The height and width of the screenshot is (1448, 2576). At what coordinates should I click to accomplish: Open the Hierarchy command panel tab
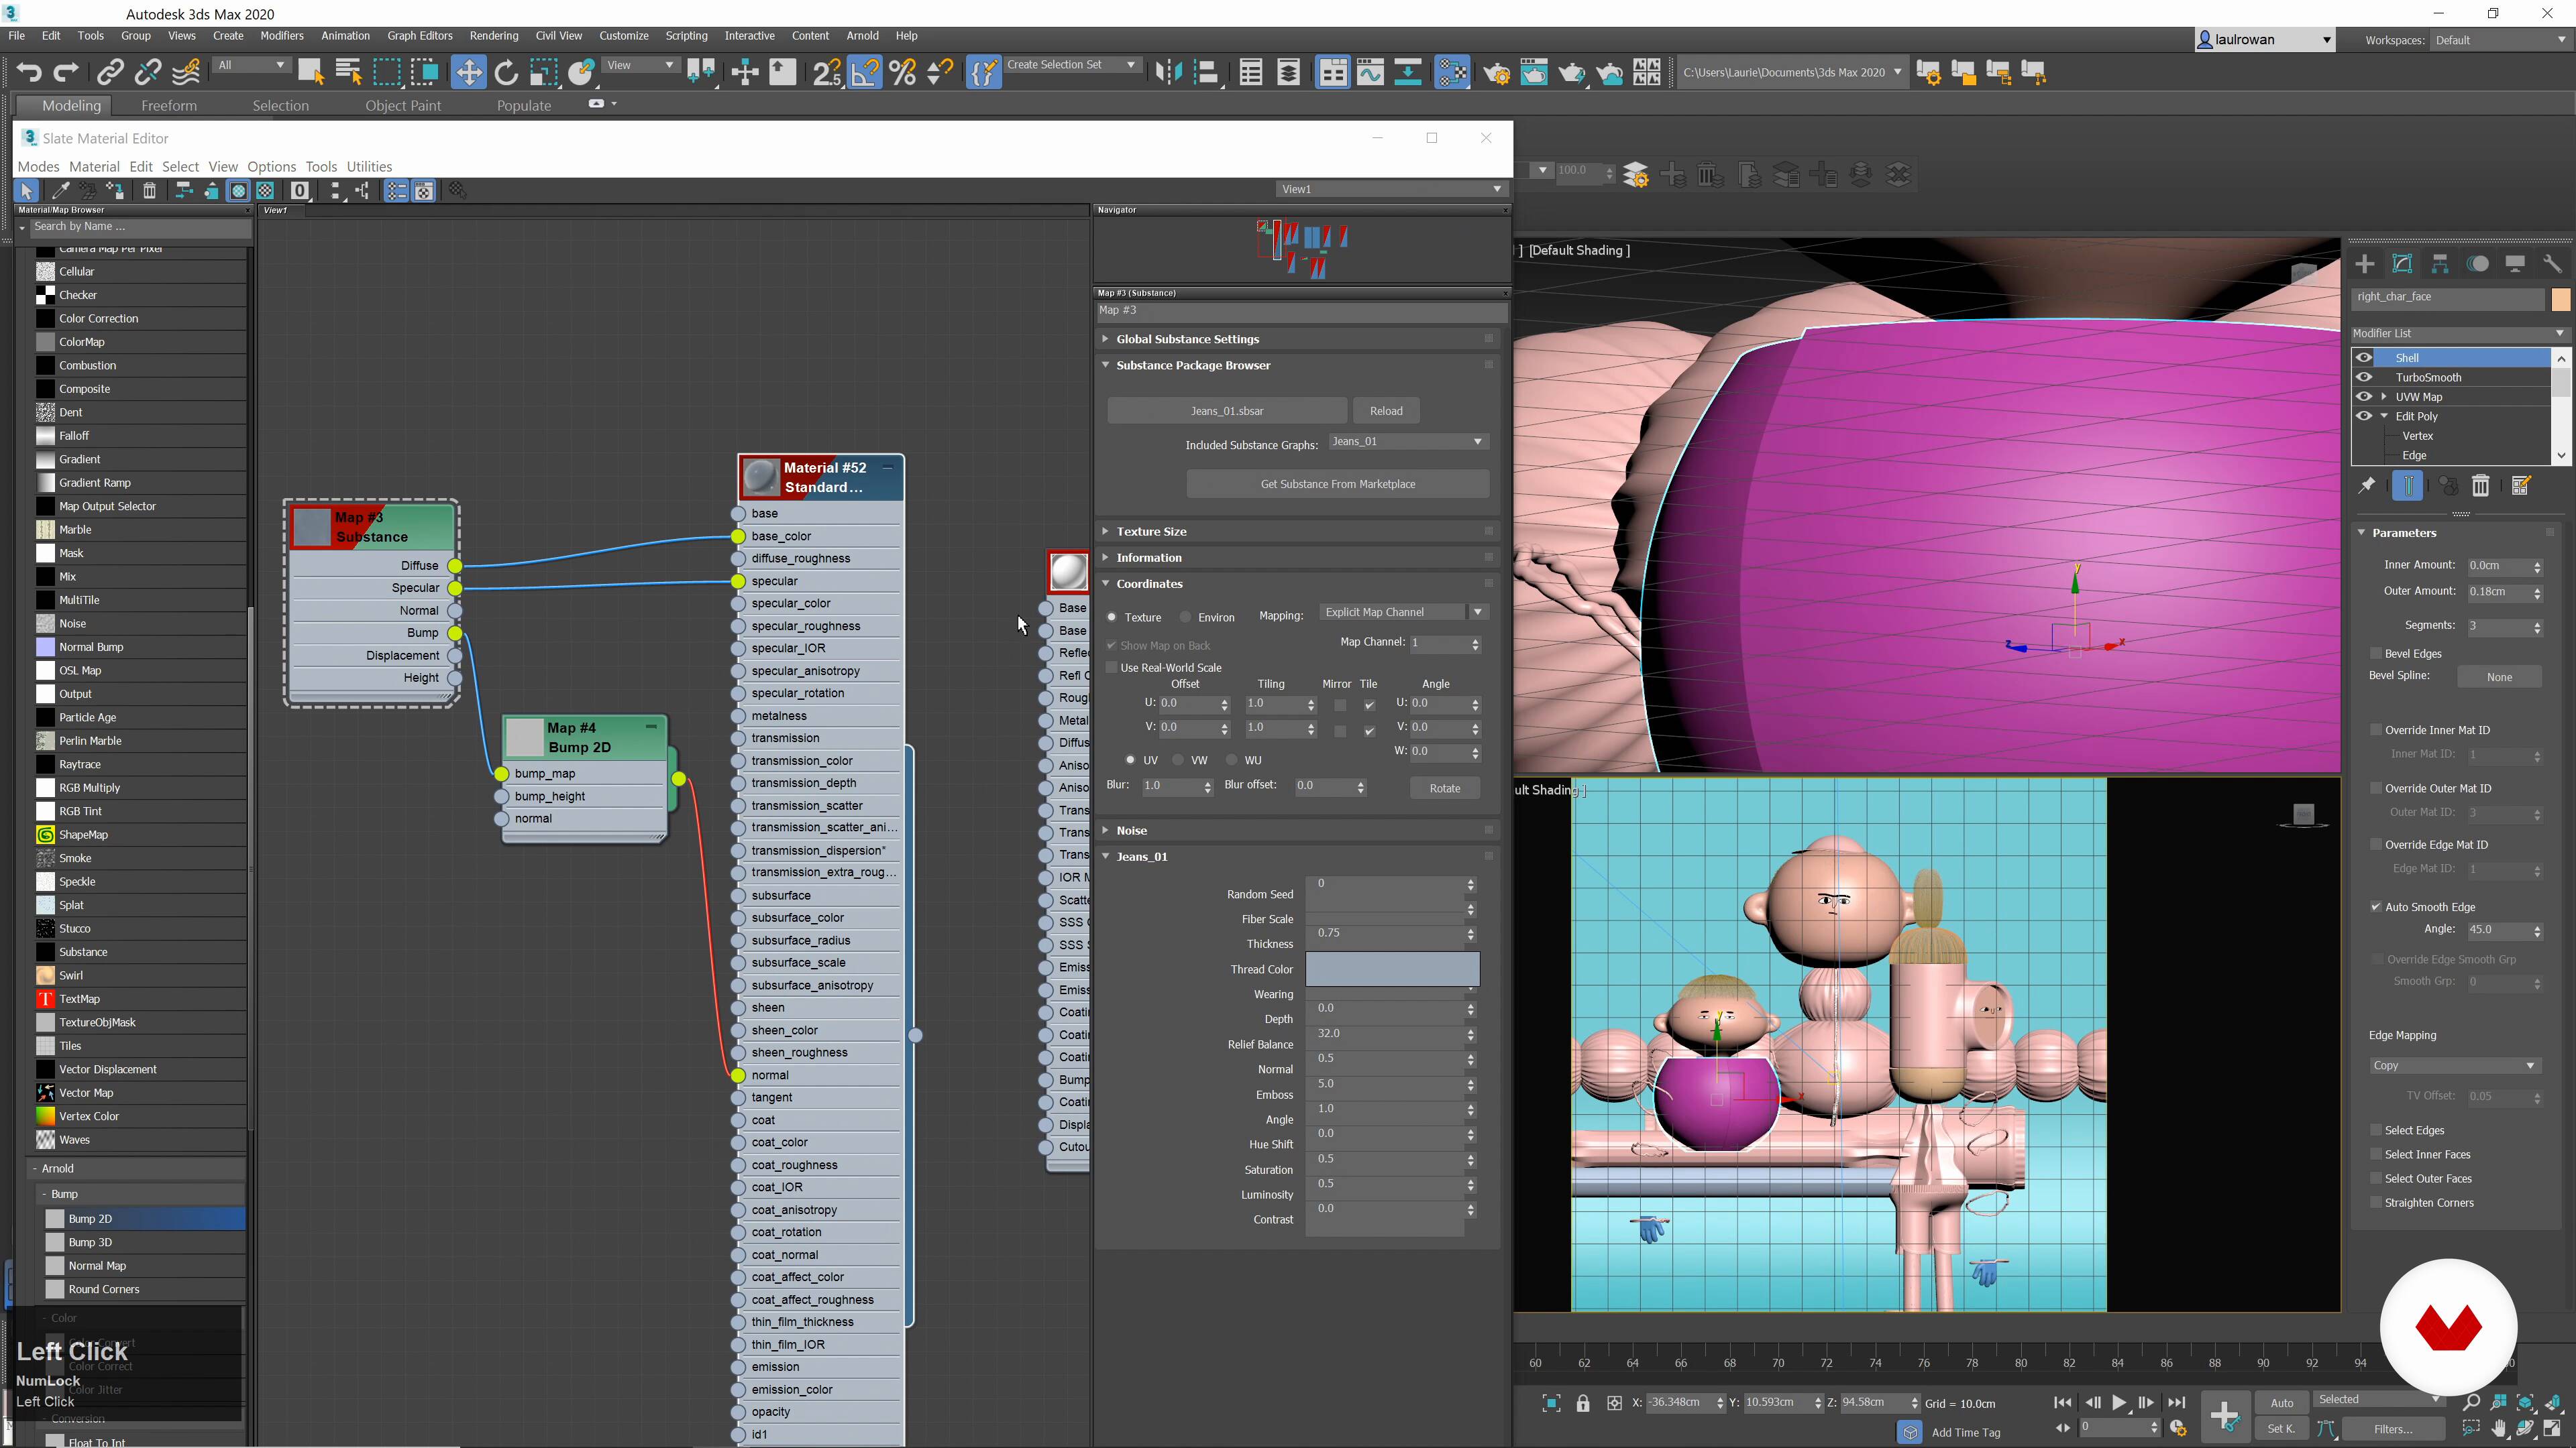click(2440, 264)
